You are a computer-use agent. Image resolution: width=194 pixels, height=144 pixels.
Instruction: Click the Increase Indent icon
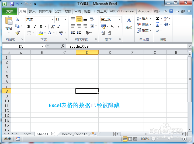[79, 33]
